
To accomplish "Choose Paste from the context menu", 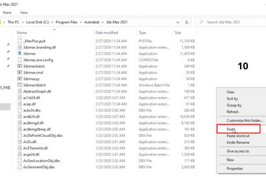I will [231, 129].
